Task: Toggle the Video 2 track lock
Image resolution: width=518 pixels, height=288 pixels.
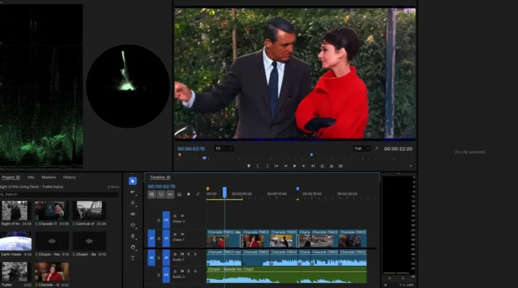Action: 159,220
